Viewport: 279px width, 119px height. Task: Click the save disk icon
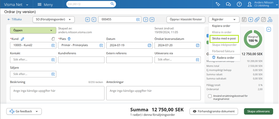point(244,19)
